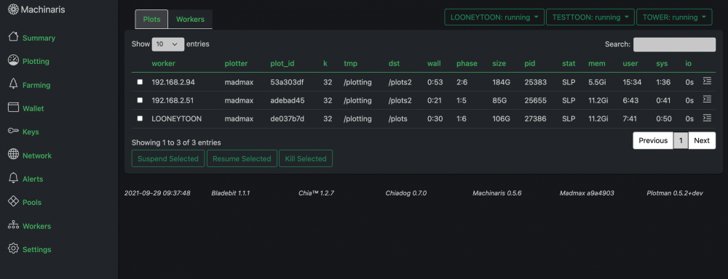Screen dimensions: 728x279
Task: Open log icon for 192.168.2.94 row
Action: [707, 81]
